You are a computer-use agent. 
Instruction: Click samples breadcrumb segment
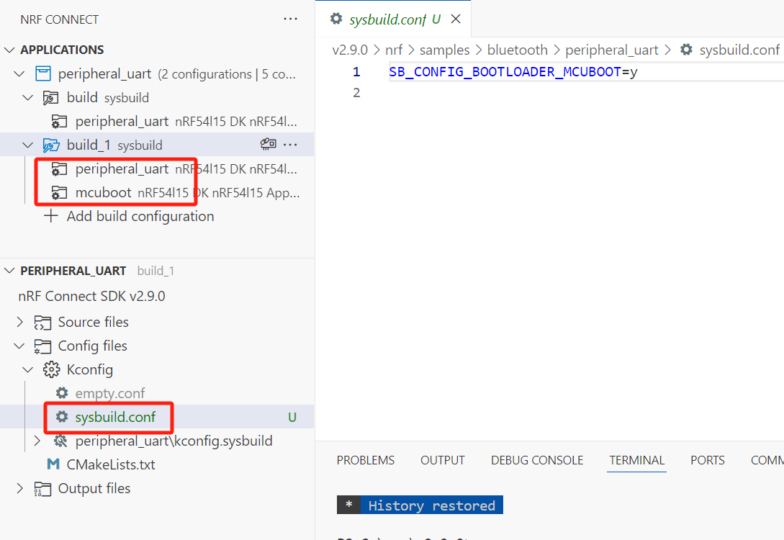pos(444,50)
